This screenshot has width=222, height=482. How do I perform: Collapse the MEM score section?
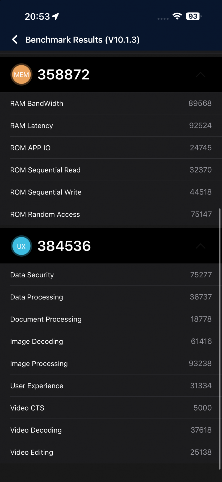click(200, 75)
